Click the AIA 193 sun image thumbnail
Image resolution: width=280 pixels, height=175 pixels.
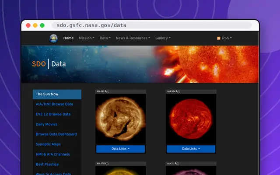tap(121, 119)
